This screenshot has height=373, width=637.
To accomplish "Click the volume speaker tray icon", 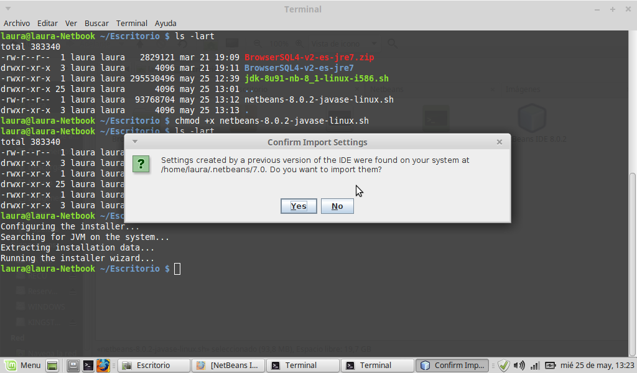I will click(x=519, y=366).
